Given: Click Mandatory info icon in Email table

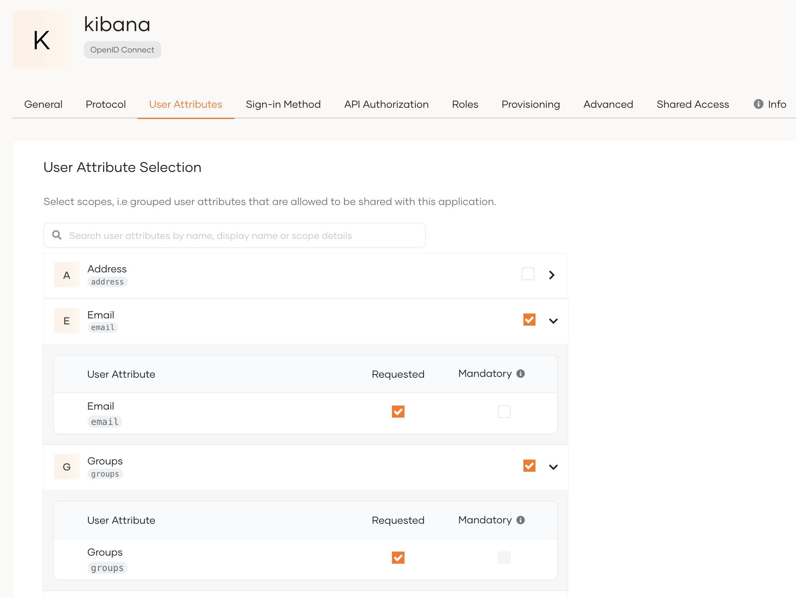Looking at the screenshot, I should pyautogui.click(x=521, y=374).
